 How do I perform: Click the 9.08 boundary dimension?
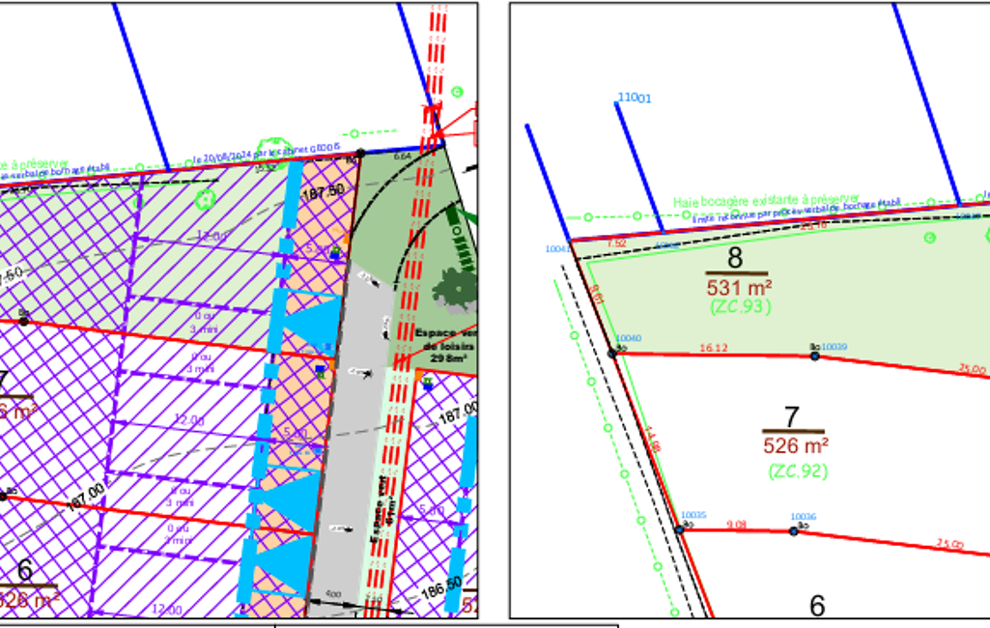(736, 525)
